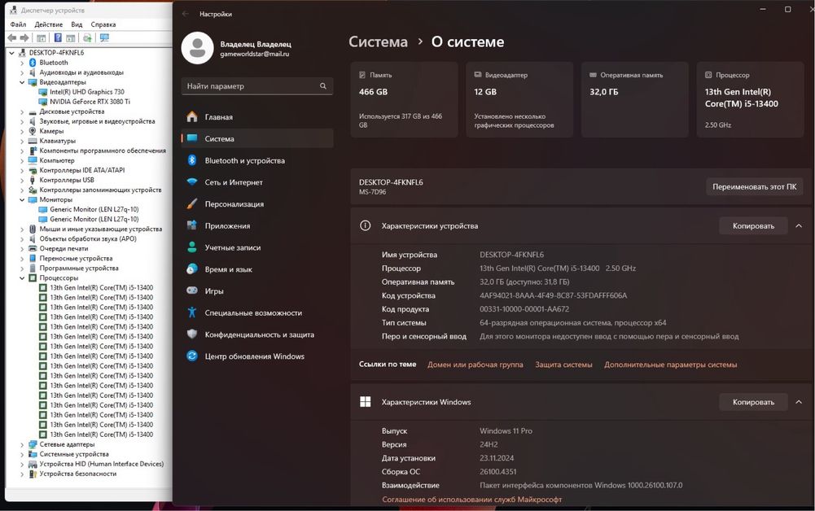The height and width of the screenshot is (511, 815).
Task: Open the Справка menu in Device Manager
Action: (103, 24)
